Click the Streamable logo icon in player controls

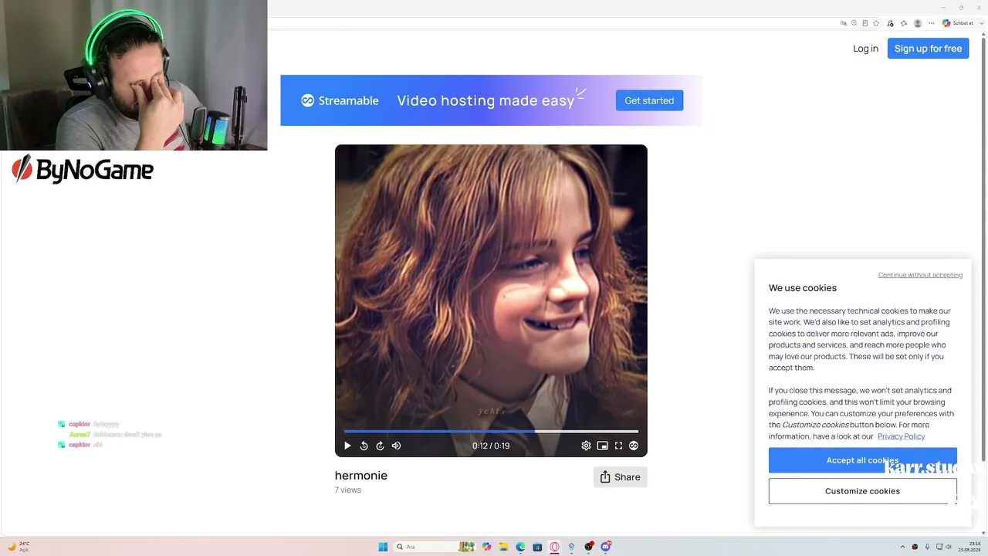coord(634,446)
